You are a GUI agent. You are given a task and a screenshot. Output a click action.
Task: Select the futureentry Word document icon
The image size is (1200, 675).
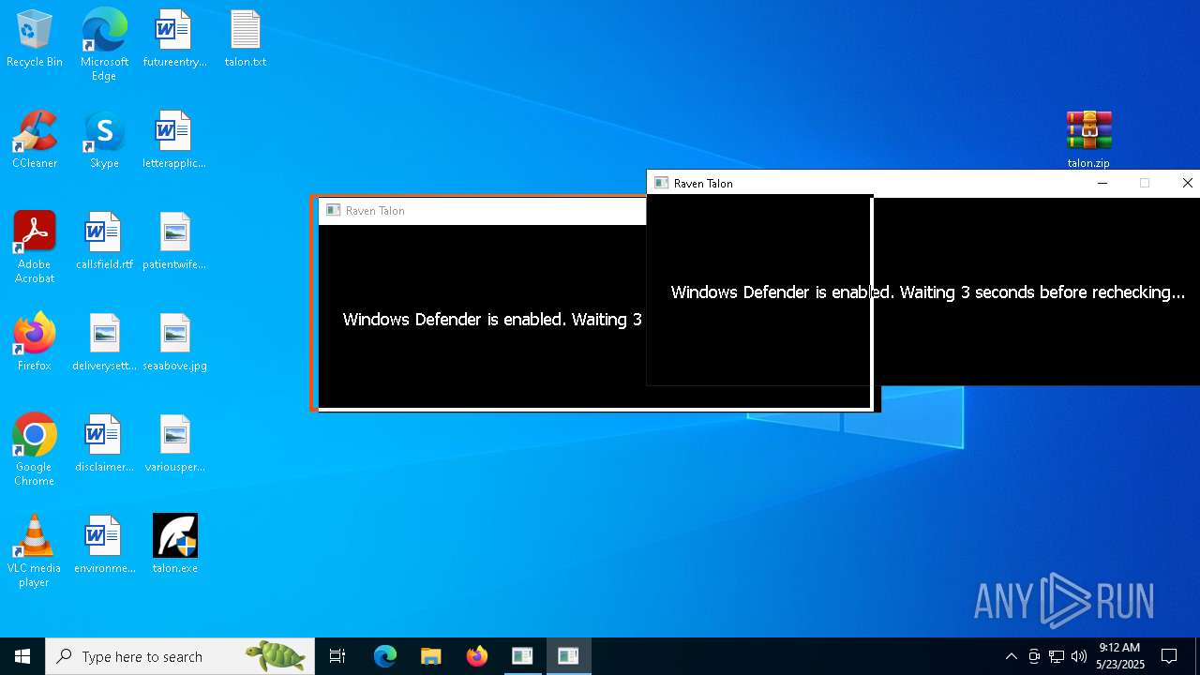click(174, 39)
